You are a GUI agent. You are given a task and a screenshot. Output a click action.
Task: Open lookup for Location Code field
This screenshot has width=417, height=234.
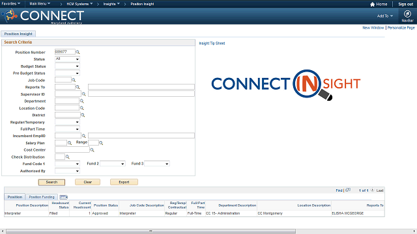coord(82,108)
